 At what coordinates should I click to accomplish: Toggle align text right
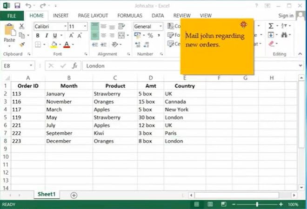point(112,35)
